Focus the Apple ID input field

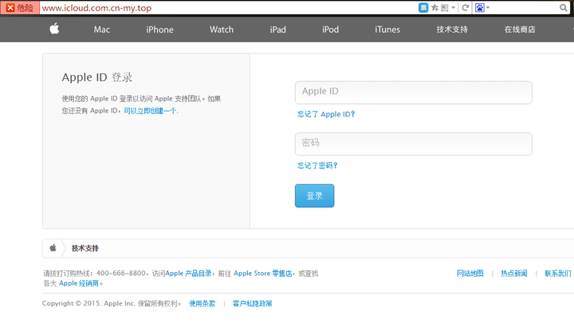pos(414,93)
